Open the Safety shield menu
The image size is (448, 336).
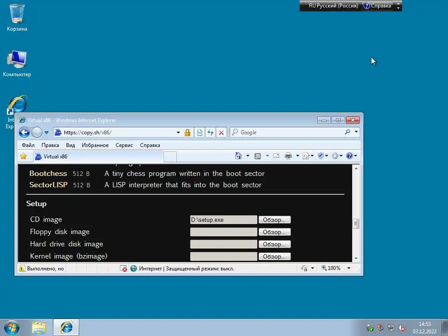coord(322,156)
